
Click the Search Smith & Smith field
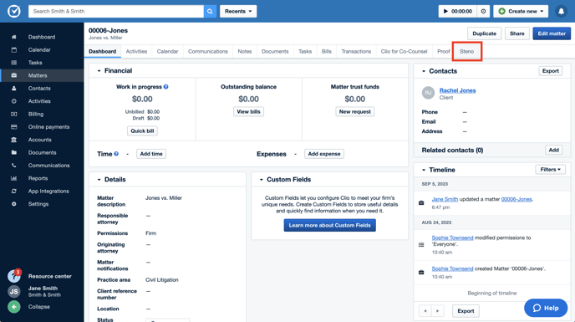116,12
